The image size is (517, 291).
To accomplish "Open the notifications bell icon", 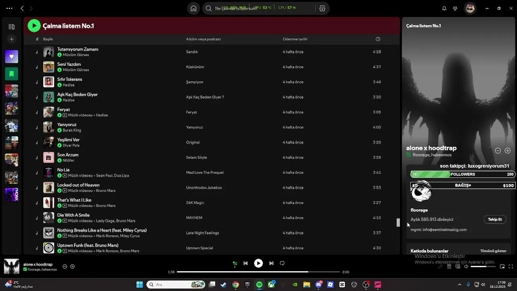I will click(444, 8).
